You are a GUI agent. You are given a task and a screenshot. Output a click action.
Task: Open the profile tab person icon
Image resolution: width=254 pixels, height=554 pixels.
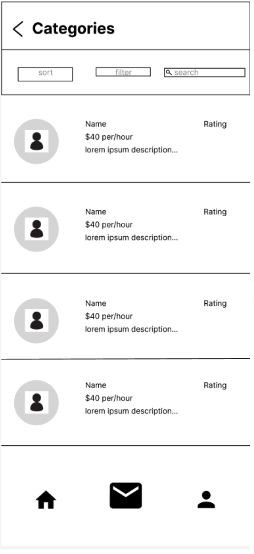point(206,500)
